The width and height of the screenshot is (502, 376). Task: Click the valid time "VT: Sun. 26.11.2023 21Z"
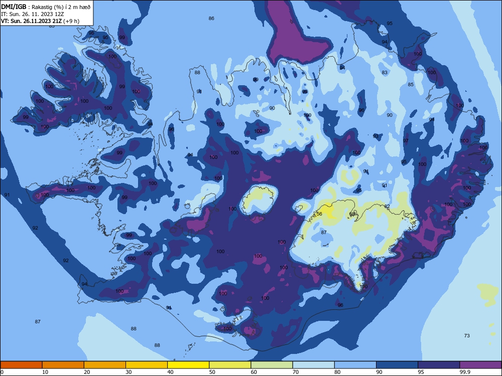(31, 21)
